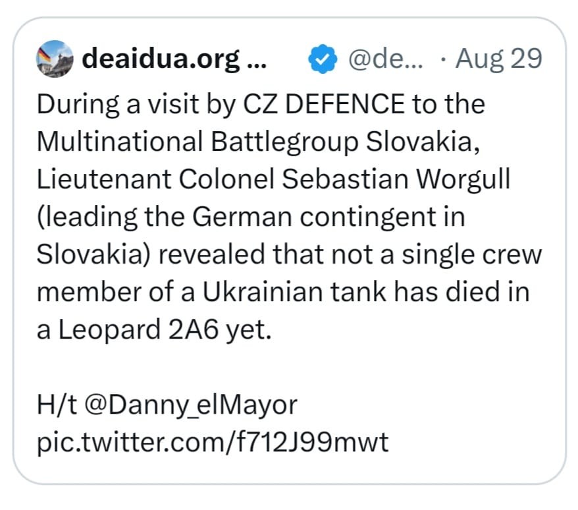Open the deaidua.org display name
This screenshot has width=578, height=510.
[161, 60]
